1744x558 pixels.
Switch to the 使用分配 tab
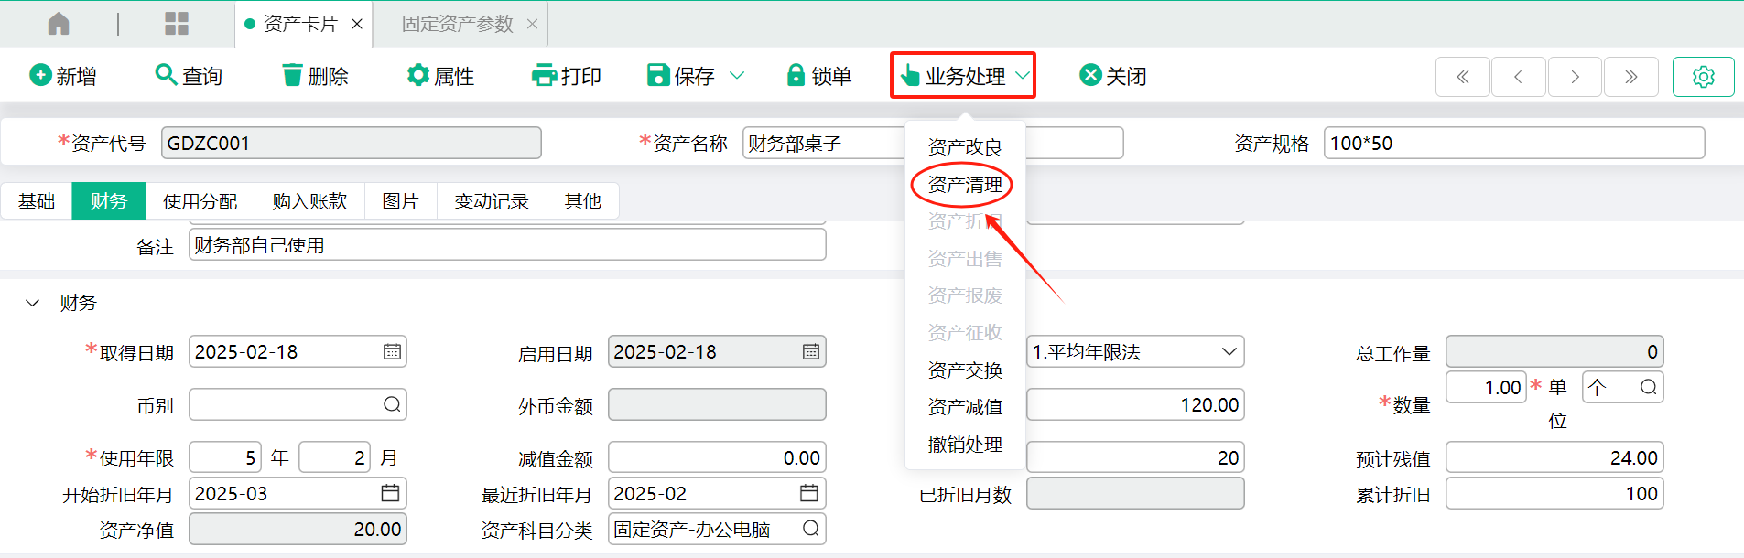coord(200,201)
